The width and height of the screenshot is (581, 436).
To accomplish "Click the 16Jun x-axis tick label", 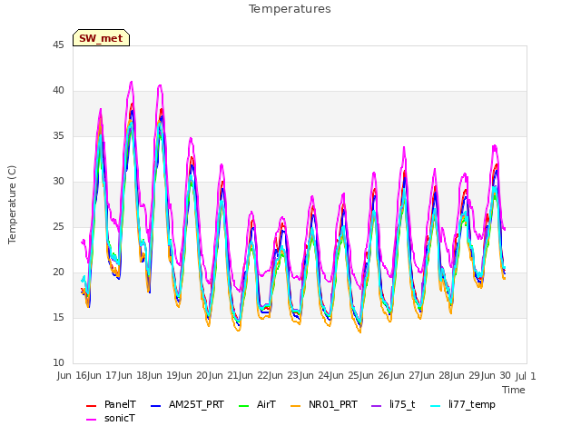I will tap(88, 376).
